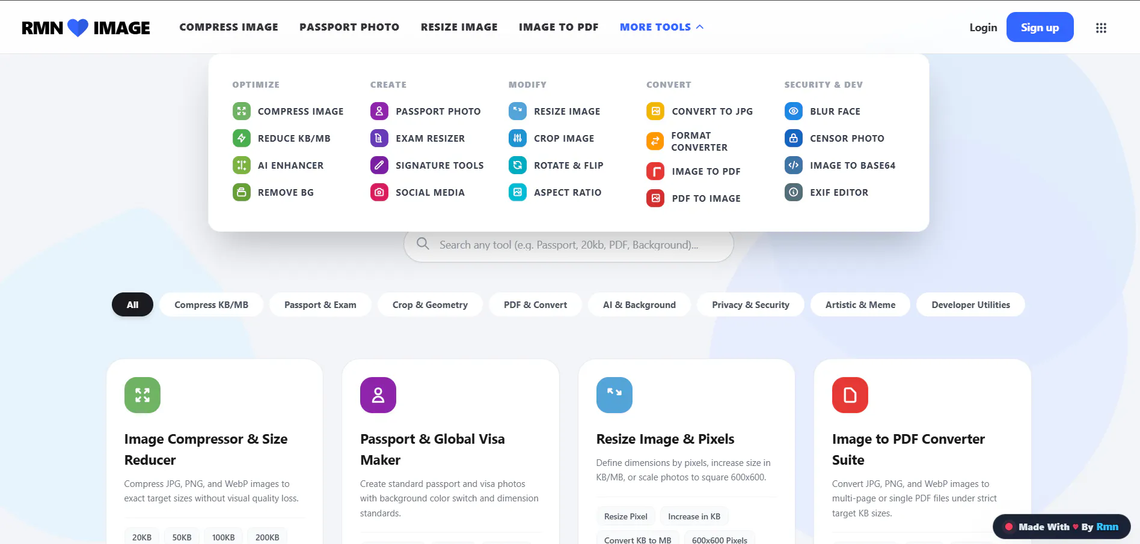This screenshot has width=1140, height=544.
Task: Open the apps grid icon in header
Action: coord(1101,28)
